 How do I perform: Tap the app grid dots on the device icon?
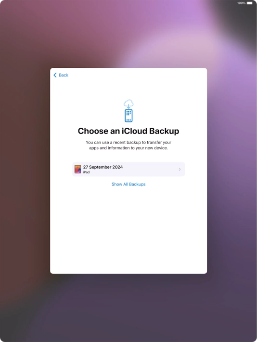pyautogui.click(x=128, y=113)
